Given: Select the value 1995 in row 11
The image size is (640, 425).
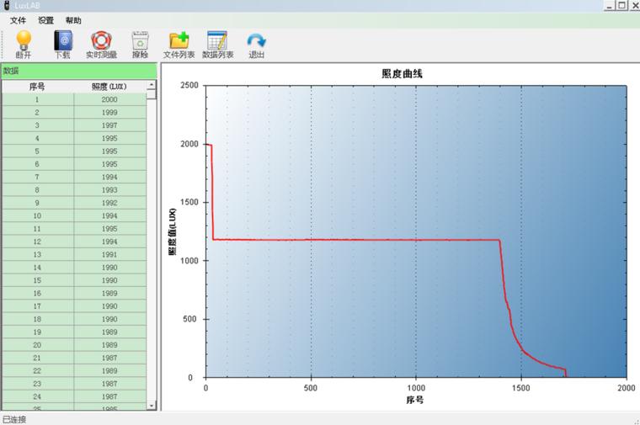Looking at the screenshot, I should pos(109,229).
